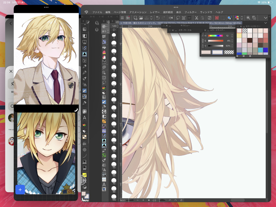276x207 pixels.
Task: Select the G sub tool
Action: (104, 112)
